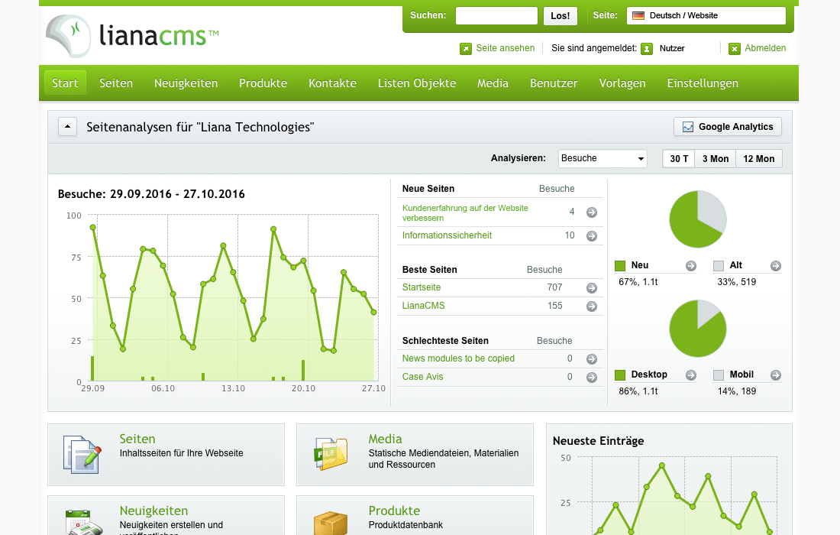Open the Seiten menu item

pyautogui.click(x=116, y=83)
